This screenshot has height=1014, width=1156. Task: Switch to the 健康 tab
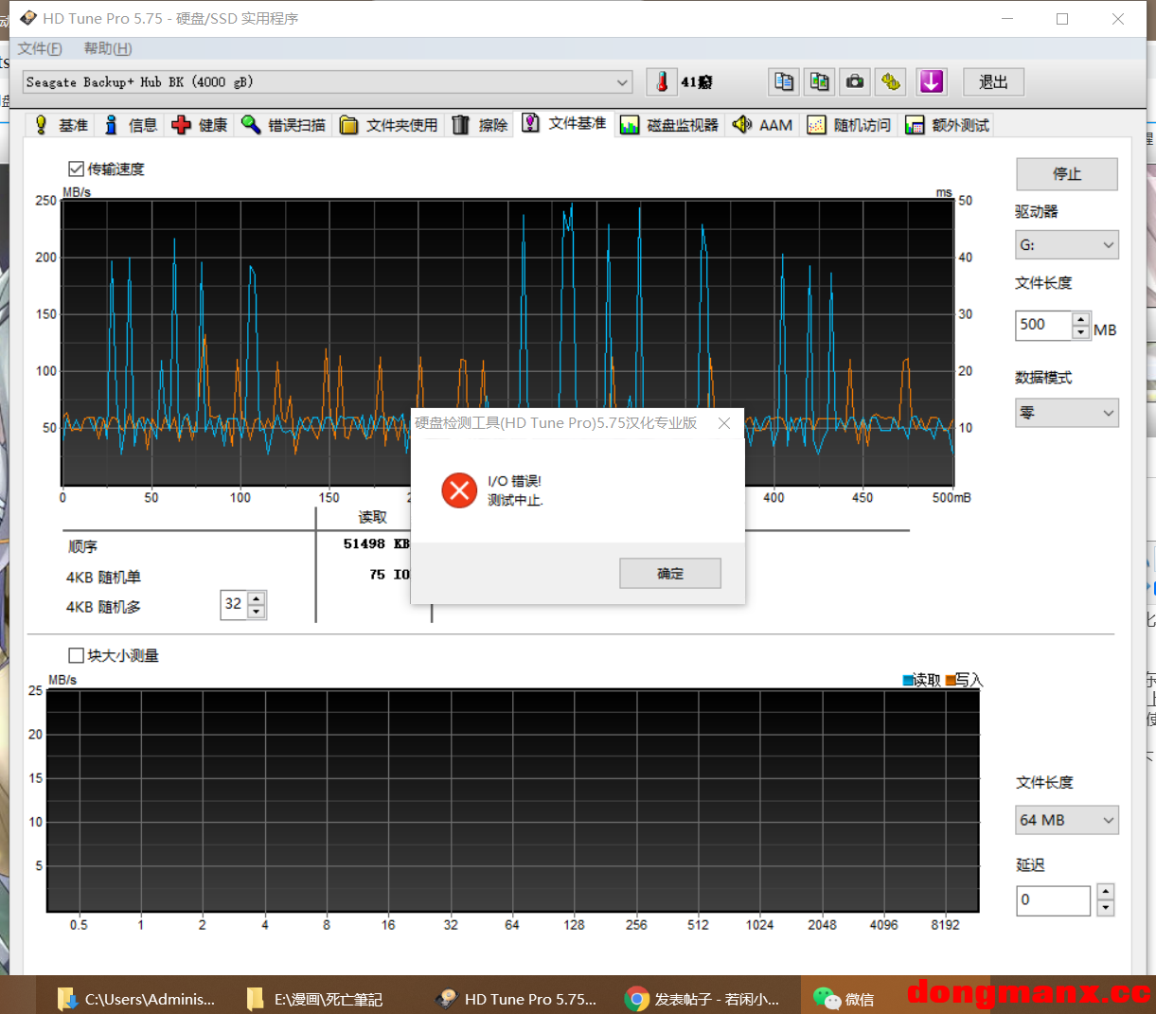(200, 125)
